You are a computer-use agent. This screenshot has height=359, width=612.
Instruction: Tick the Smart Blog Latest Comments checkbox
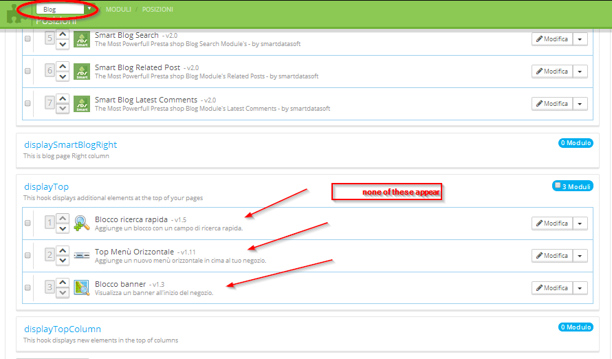[28, 103]
